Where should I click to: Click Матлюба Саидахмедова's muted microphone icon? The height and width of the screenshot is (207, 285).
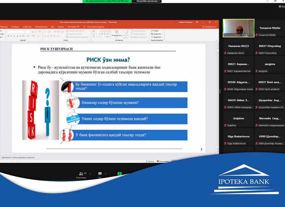256,125
